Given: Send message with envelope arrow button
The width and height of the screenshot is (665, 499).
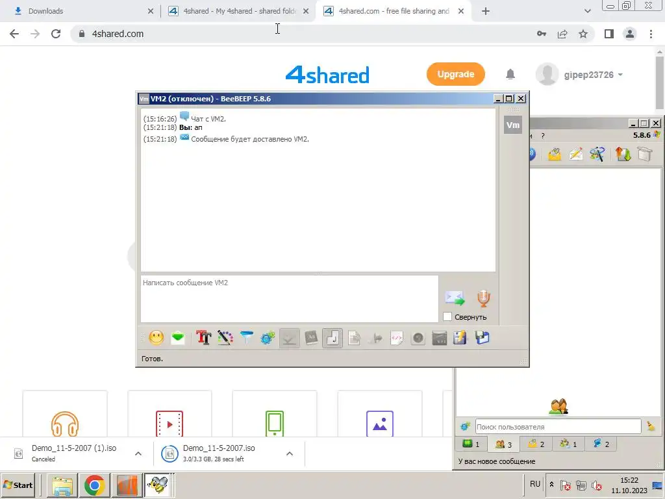Looking at the screenshot, I should [455, 298].
